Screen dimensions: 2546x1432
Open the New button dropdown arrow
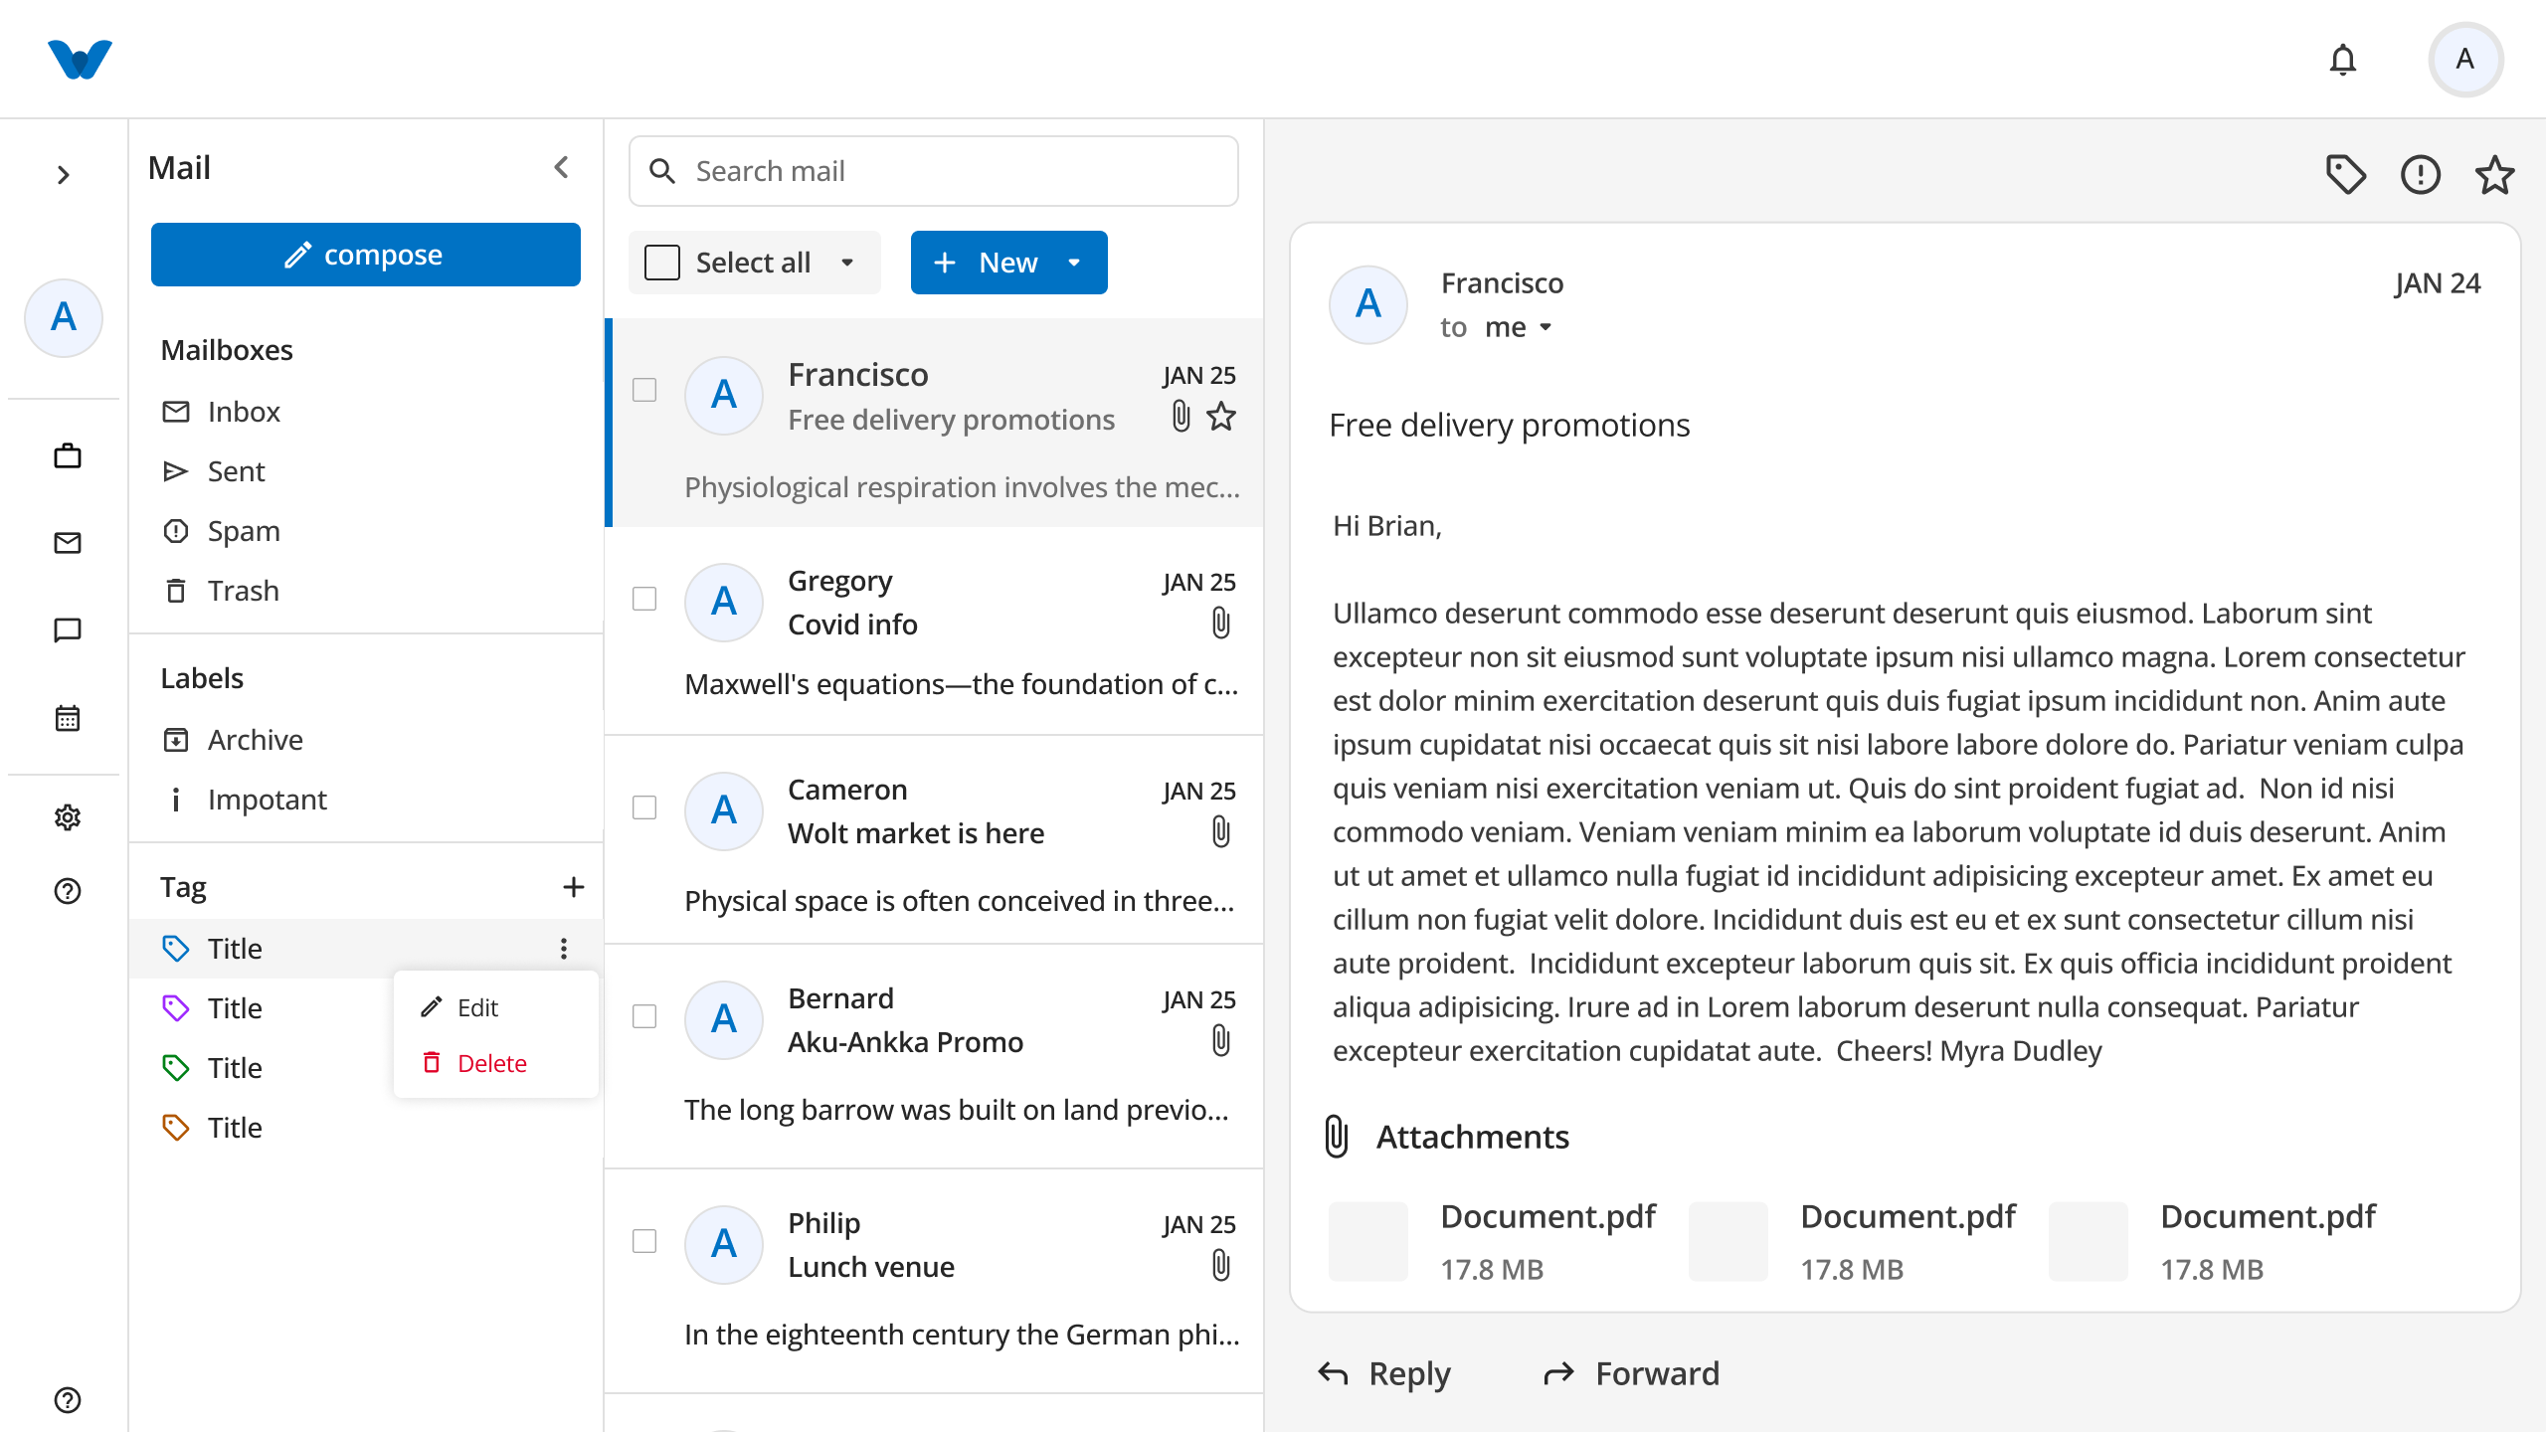tap(1074, 263)
